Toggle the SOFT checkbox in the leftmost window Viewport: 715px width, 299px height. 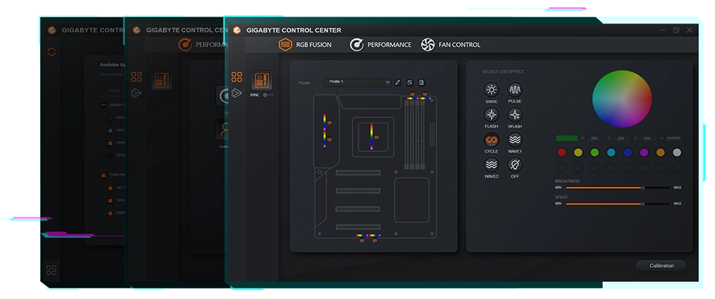pos(110,131)
